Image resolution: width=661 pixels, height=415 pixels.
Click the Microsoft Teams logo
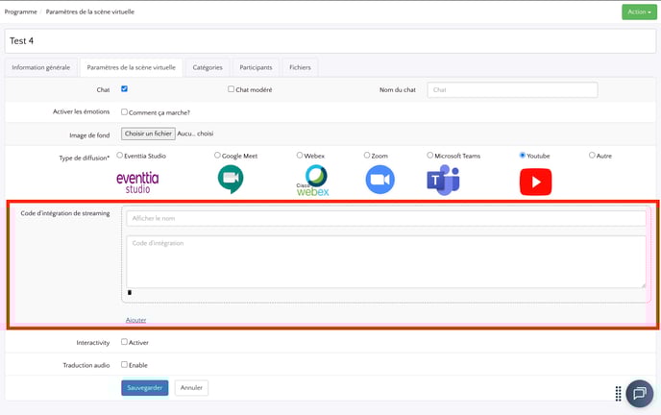(443, 180)
